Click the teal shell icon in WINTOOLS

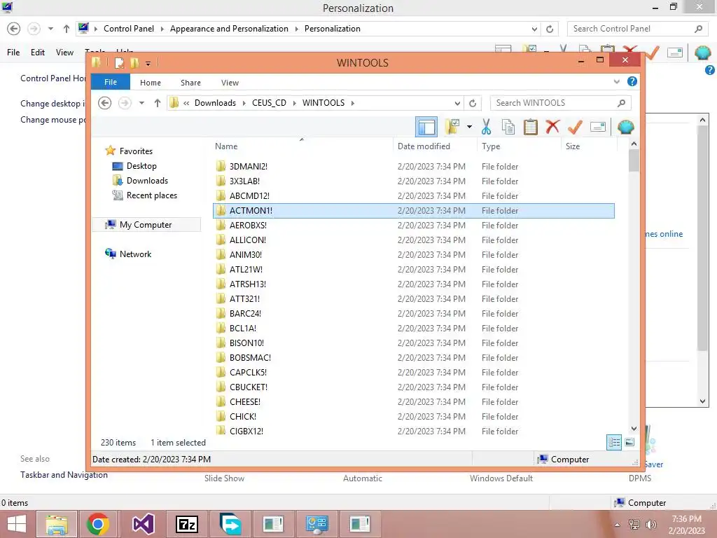(x=625, y=127)
